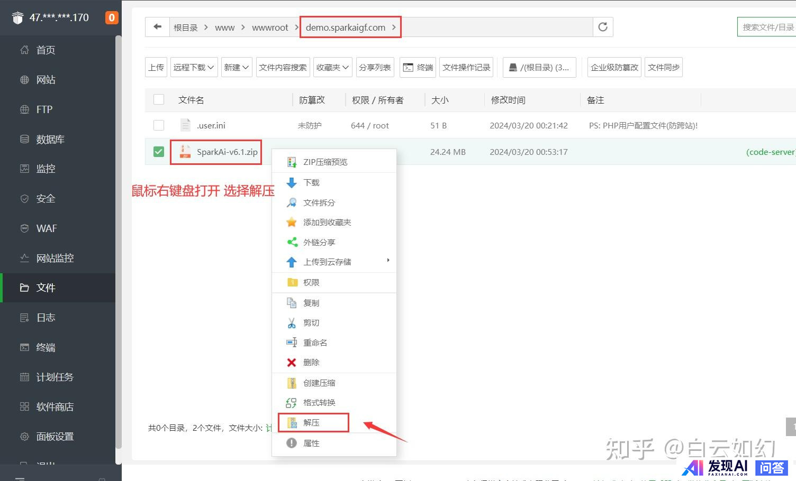Toggle the select-all header checkbox
Screen dimensions: 796x481
(159, 99)
